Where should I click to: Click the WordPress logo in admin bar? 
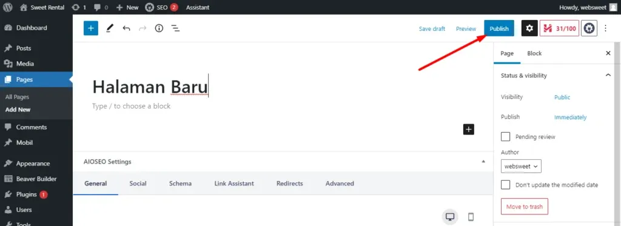point(8,7)
